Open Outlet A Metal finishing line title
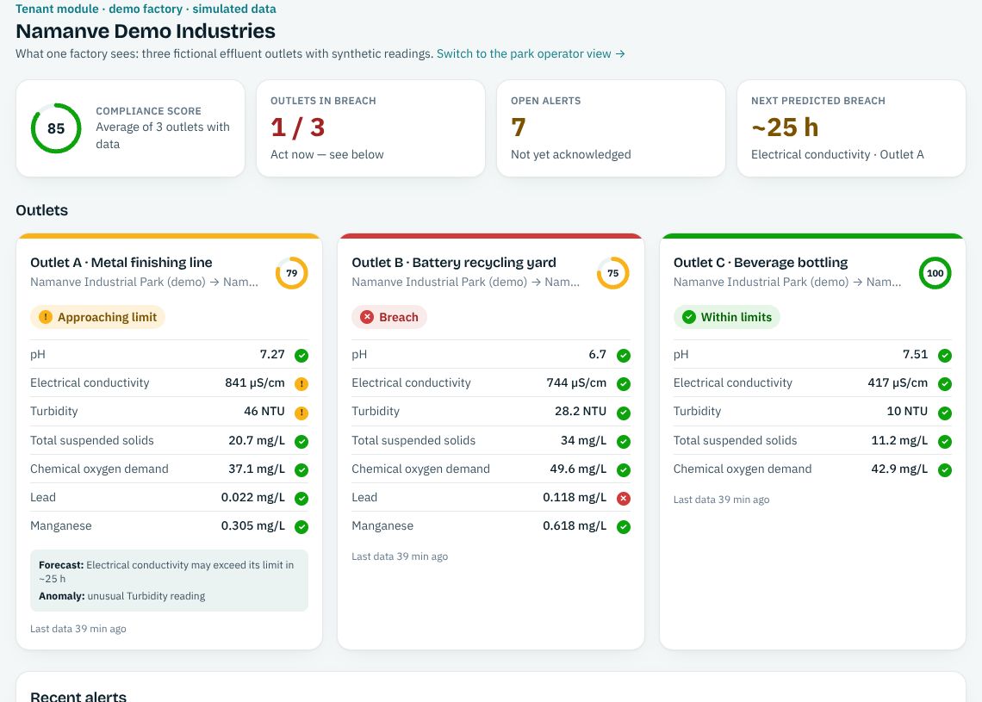 pyautogui.click(x=121, y=263)
